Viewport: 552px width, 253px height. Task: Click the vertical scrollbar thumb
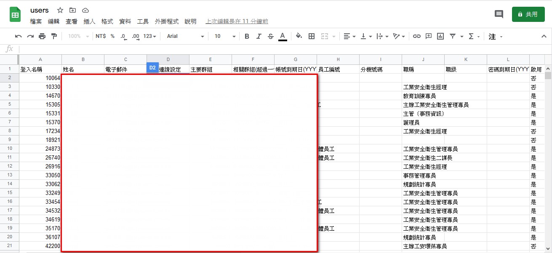548,76
